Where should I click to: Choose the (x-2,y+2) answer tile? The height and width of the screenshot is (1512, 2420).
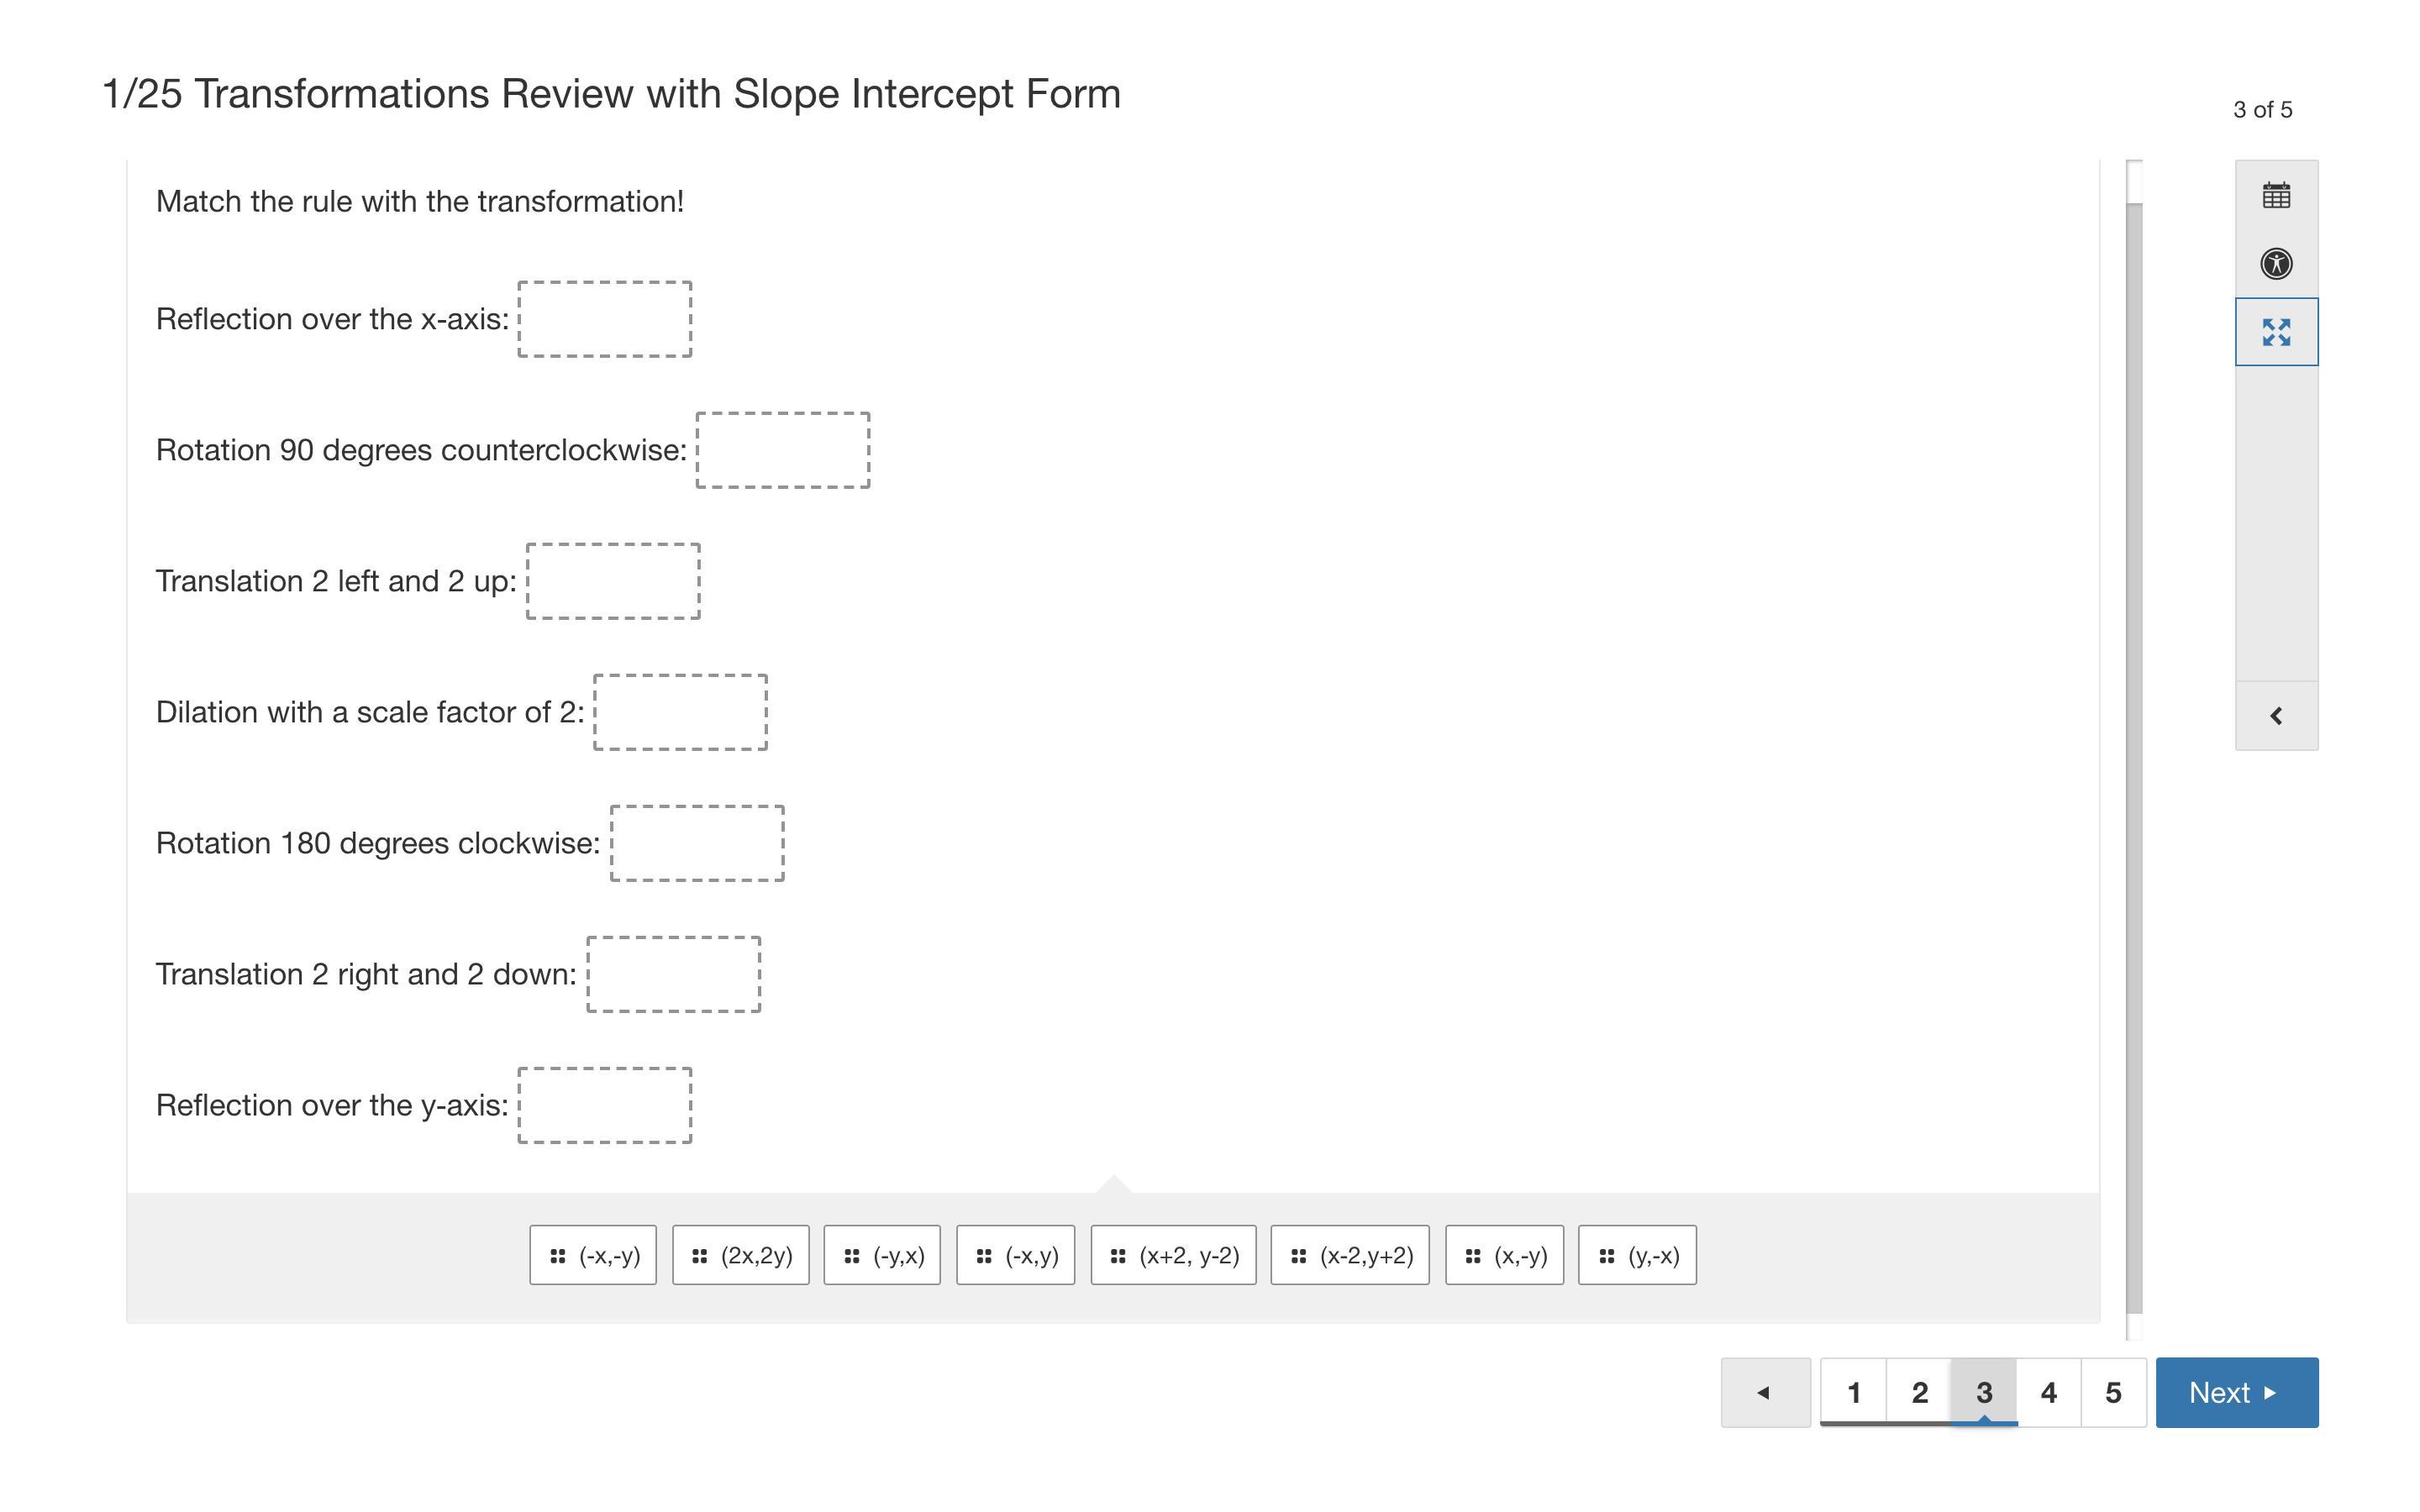(x=1350, y=1255)
